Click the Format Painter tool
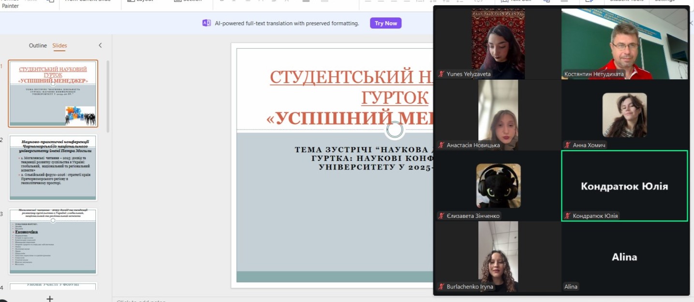Image resolution: width=694 pixels, height=302 pixels. pyautogui.click(x=10, y=4)
